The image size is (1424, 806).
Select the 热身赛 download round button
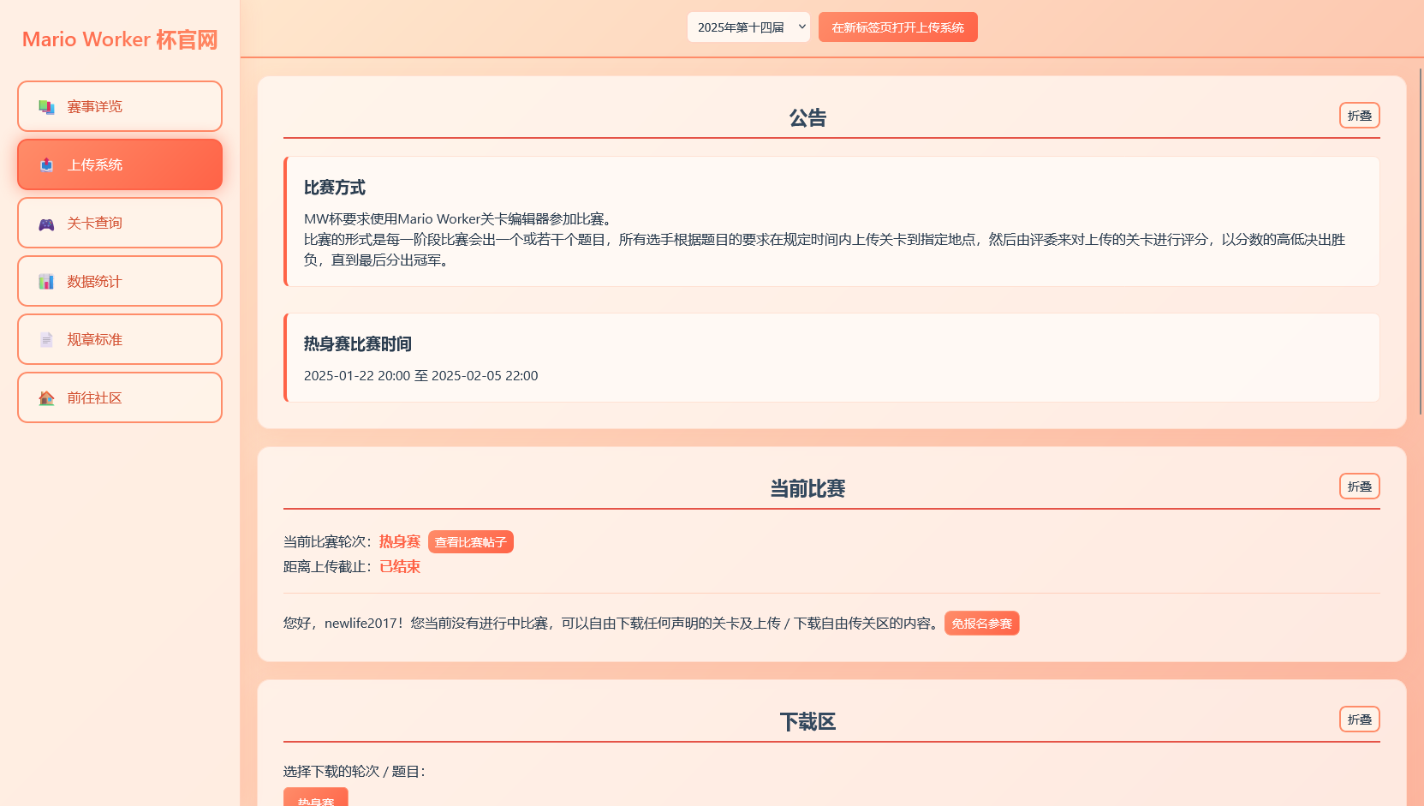pyautogui.click(x=316, y=797)
